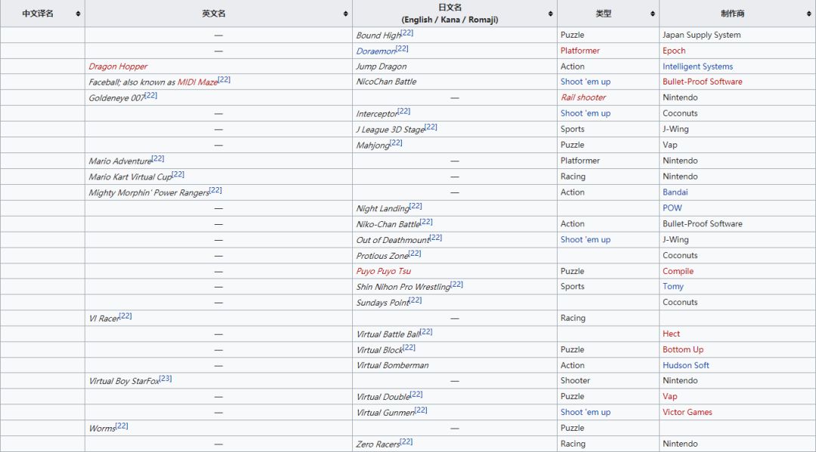Viewport: 816px width, 452px height.
Task: Open the Bandai developer link
Action: coord(675,192)
